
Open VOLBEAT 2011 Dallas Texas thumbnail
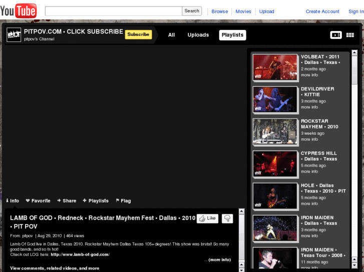point(275,67)
